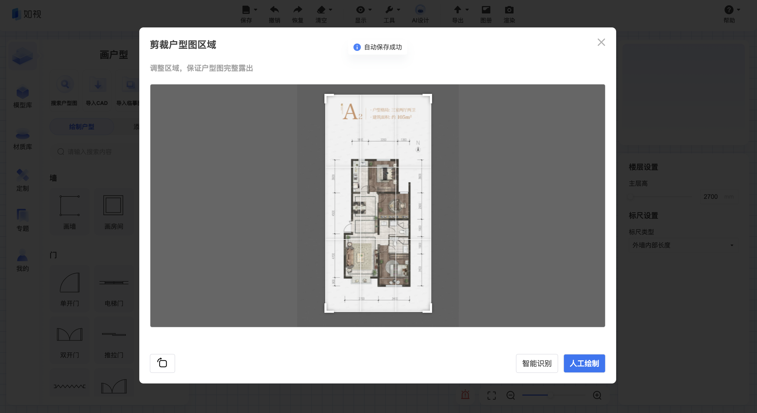The height and width of the screenshot is (413, 757).
Task: Select the bottom-right crop corner handle
Action: pos(428,308)
